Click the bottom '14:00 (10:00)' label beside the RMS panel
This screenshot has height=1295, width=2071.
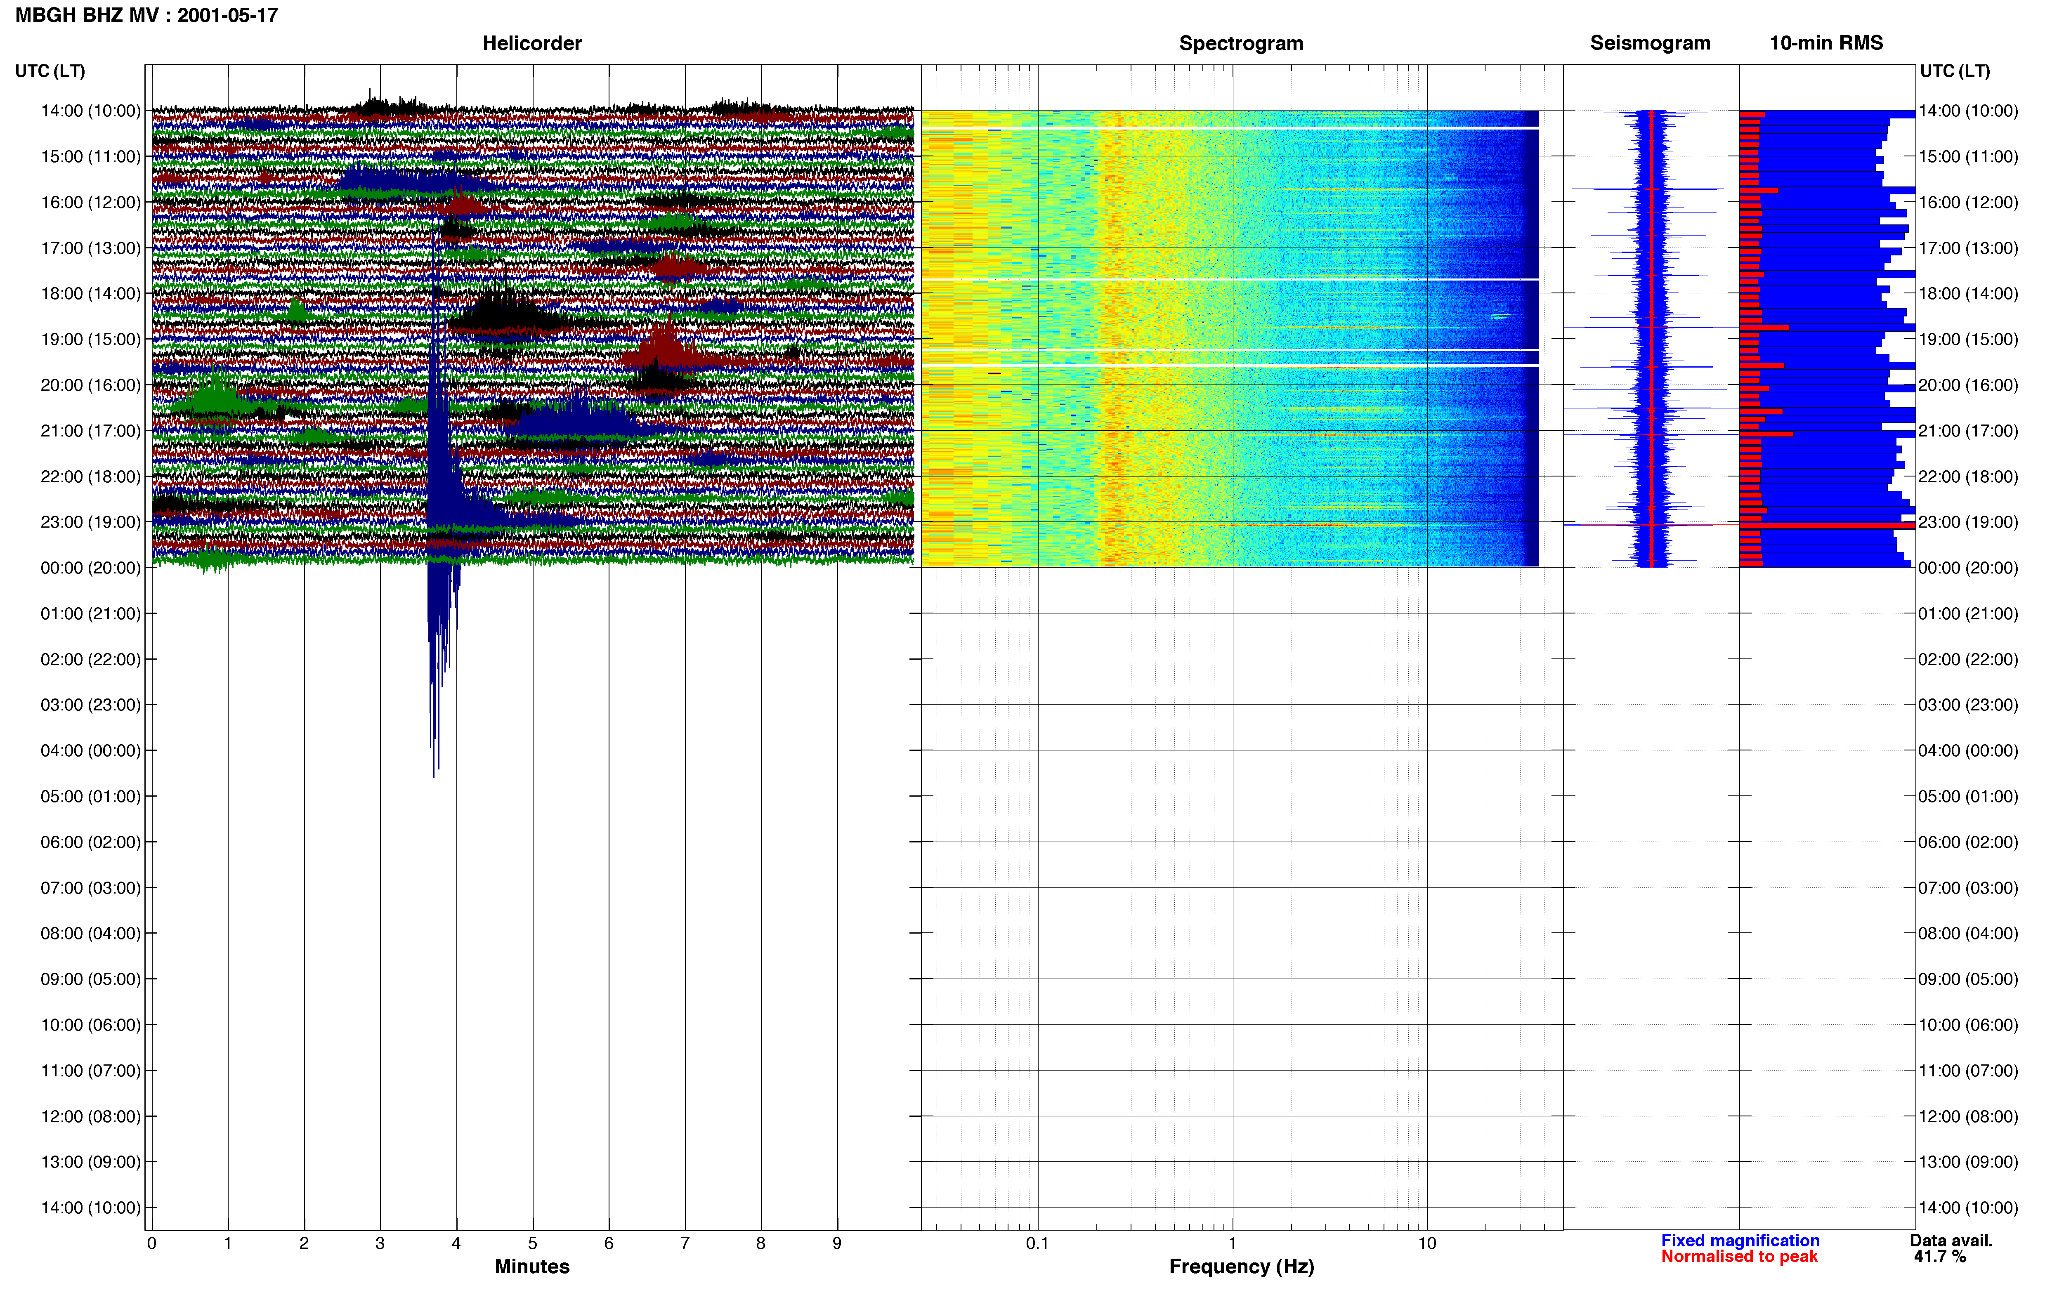[x=1968, y=1208]
